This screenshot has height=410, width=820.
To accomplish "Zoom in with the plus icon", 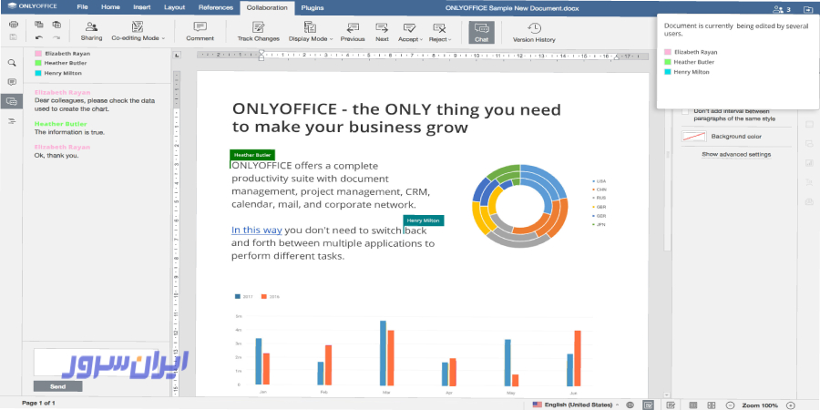I will [790, 405].
